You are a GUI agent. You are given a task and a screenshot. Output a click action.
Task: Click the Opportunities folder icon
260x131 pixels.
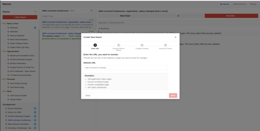click(5, 51)
